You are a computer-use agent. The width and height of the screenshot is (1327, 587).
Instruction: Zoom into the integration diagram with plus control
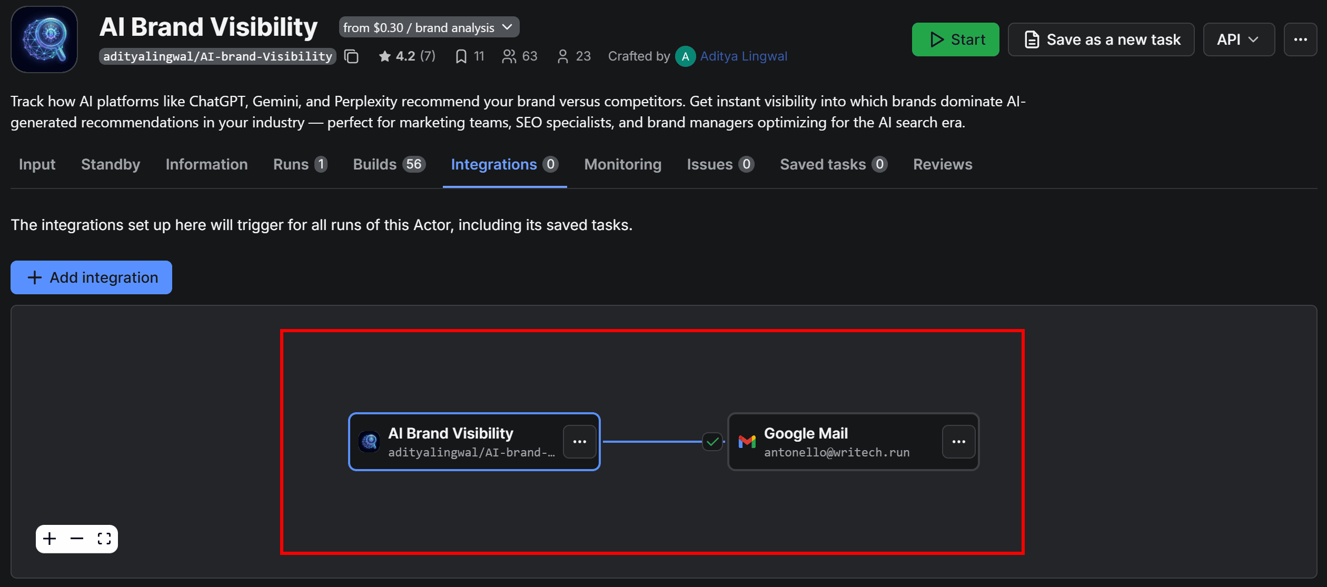(x=49, y=539)
